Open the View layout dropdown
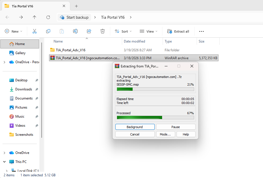263x178 pixels. click(x=149, y=31)
